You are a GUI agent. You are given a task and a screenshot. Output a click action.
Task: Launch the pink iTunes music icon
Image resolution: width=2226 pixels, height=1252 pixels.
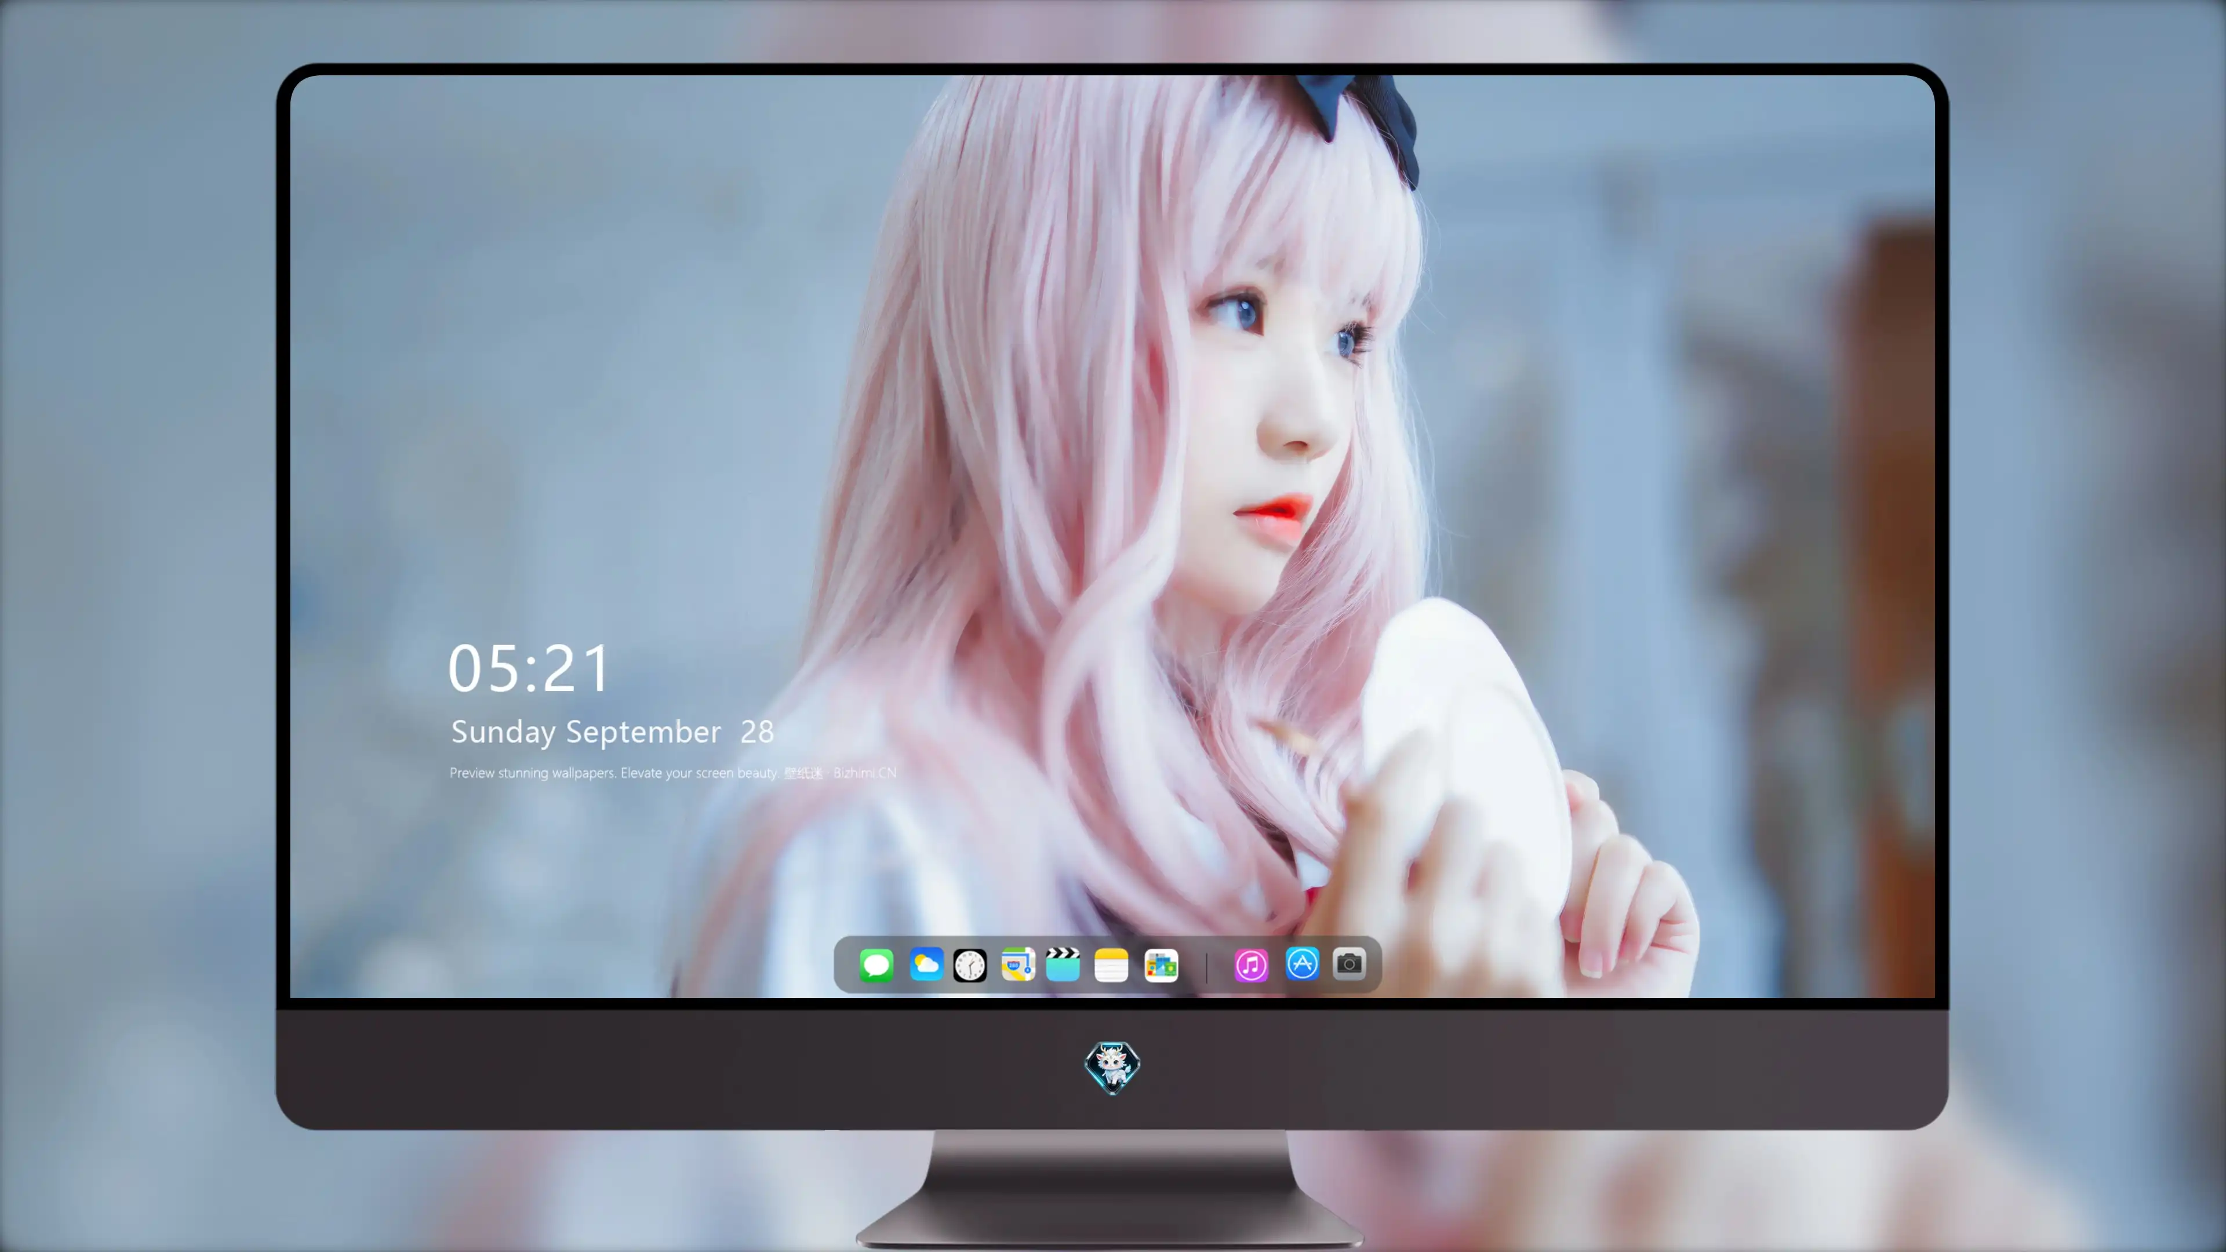[x=1252, y=965]
